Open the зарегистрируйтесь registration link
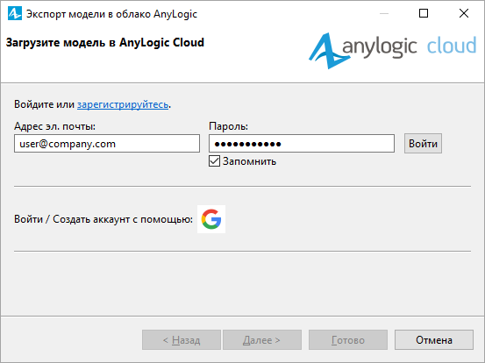This screenshot has height=363, width=485. click(x=123, y=104)
